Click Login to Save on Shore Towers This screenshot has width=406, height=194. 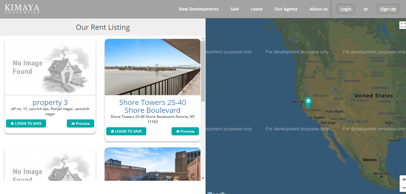point(126,131)
